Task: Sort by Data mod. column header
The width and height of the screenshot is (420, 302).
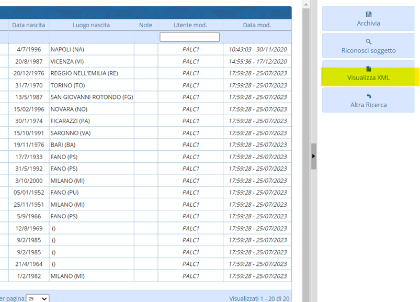Action: pyautogui.click(x=257, y=25)
